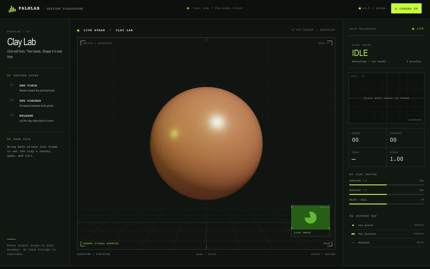Click the Two Pinches gesture score item
The image size is (430, 269).
point(35,103)
